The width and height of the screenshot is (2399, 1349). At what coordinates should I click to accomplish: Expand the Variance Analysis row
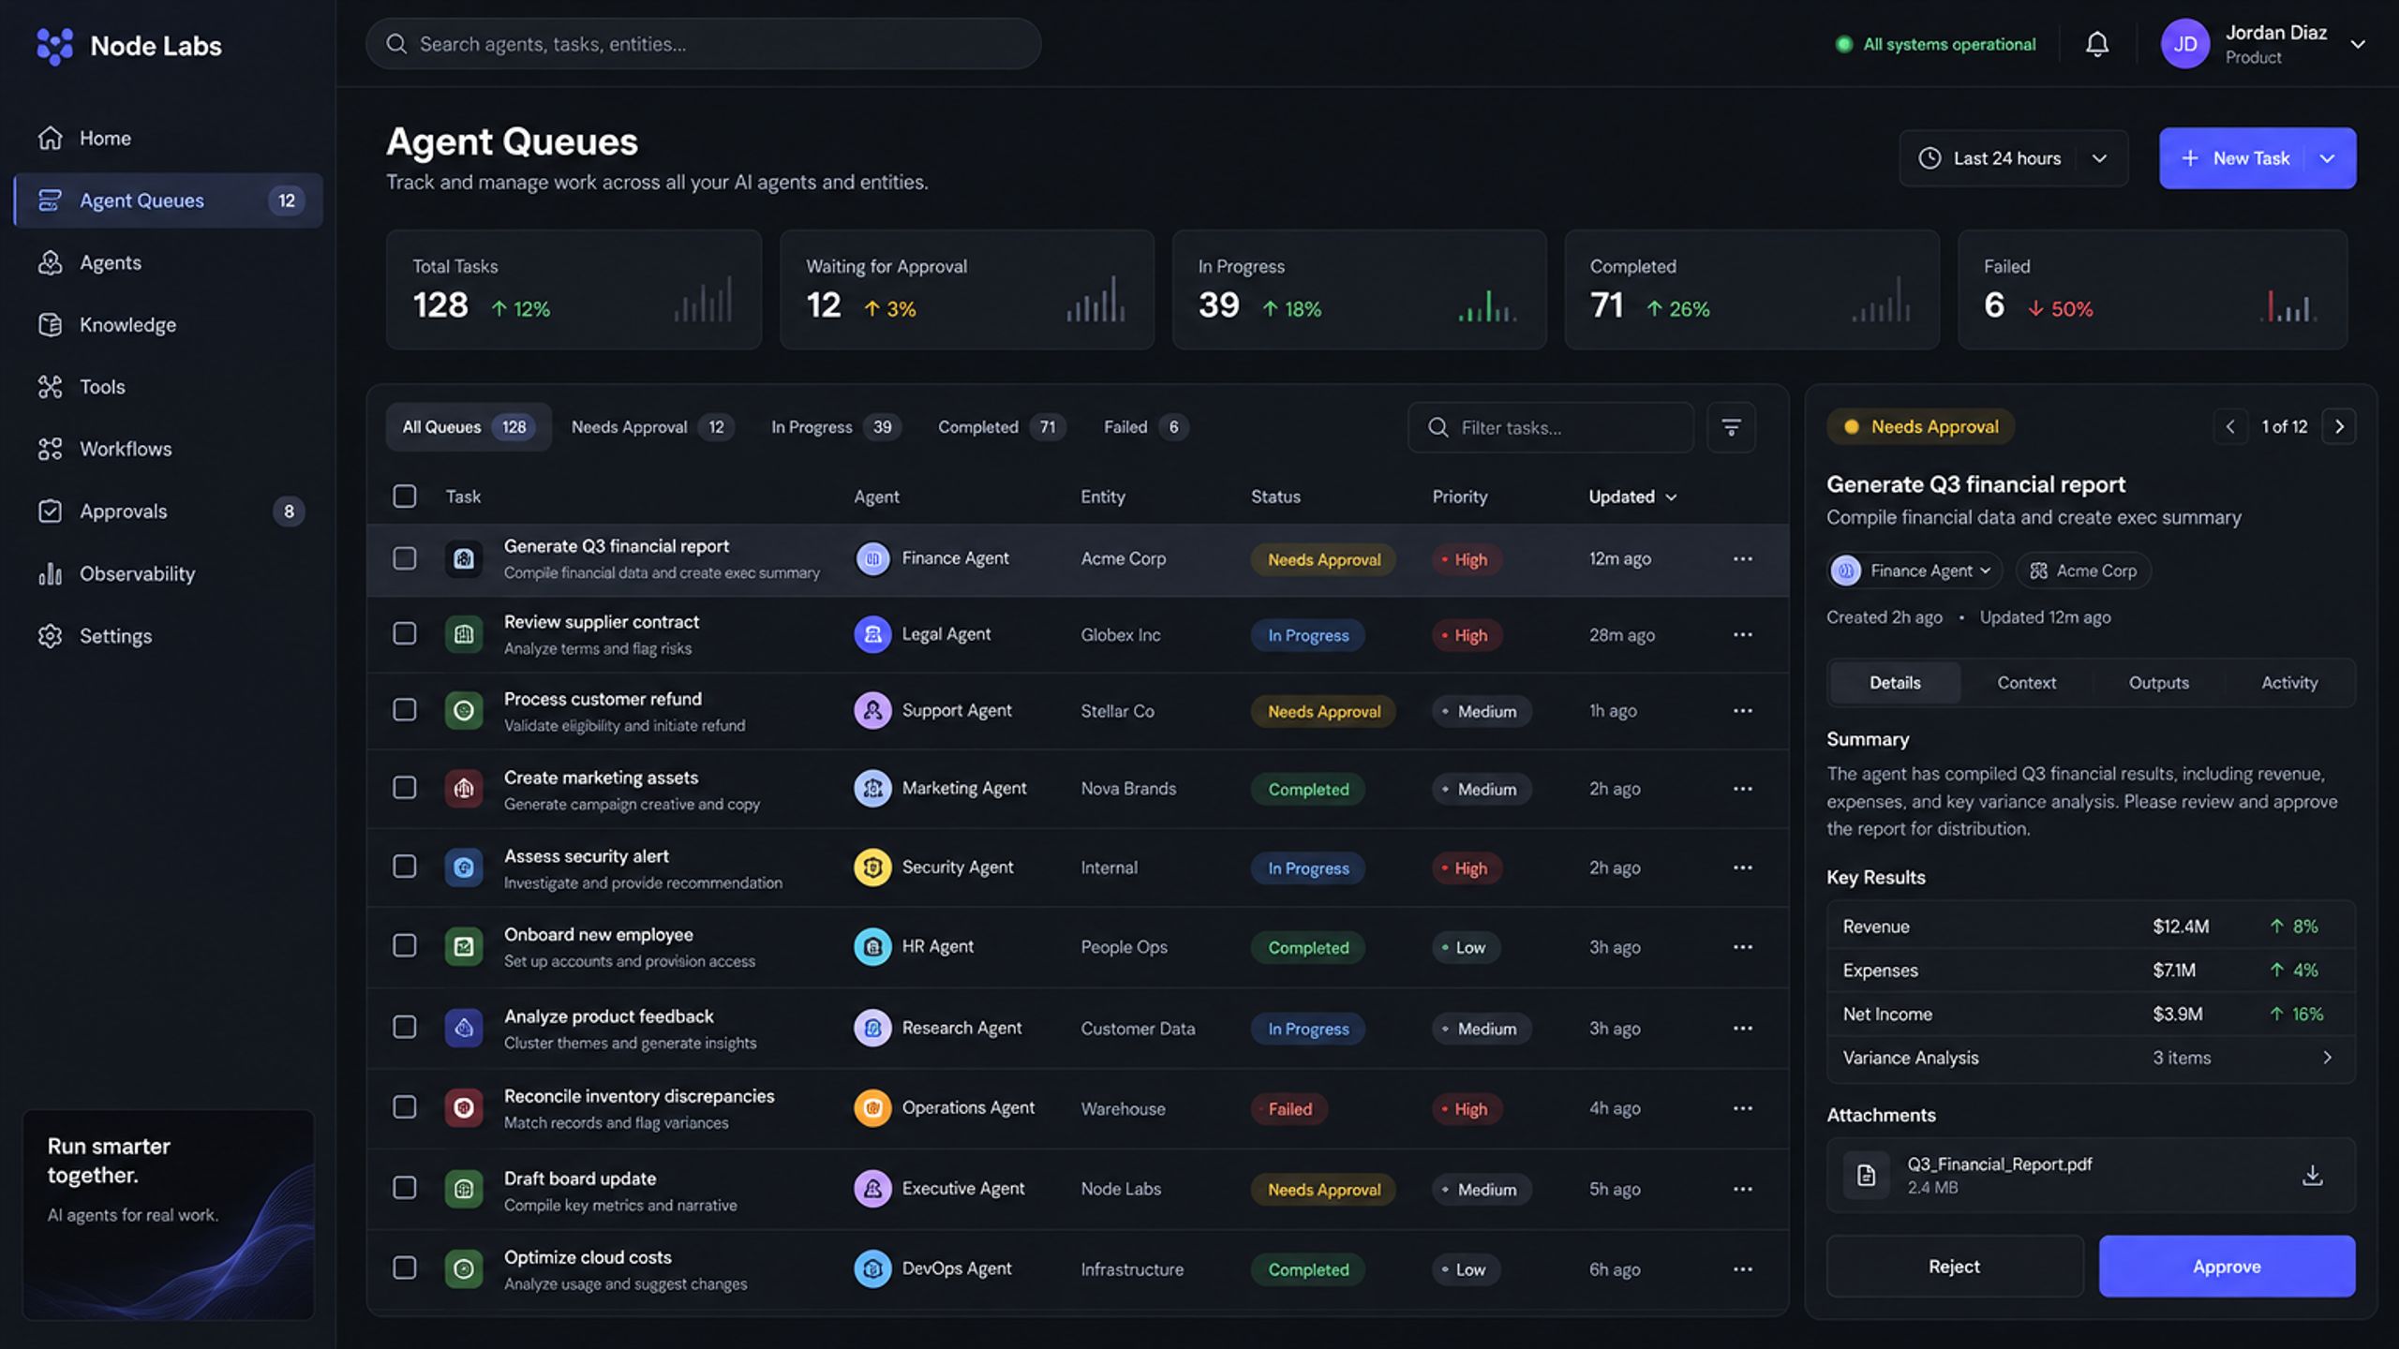click(2090, 1058)
